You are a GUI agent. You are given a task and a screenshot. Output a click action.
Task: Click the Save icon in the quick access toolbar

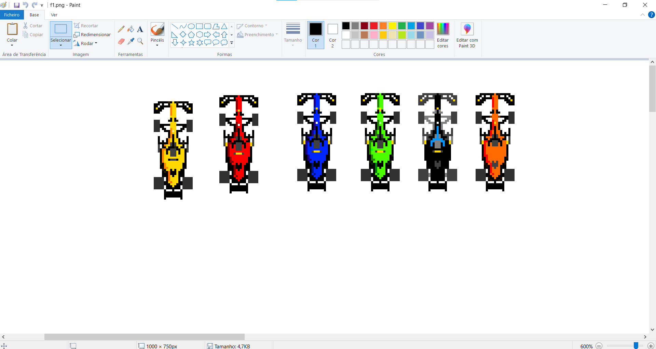point(16,5)
